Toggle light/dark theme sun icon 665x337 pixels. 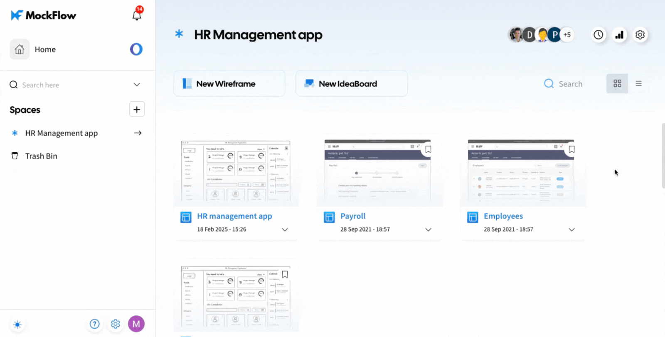click(17, 324)
